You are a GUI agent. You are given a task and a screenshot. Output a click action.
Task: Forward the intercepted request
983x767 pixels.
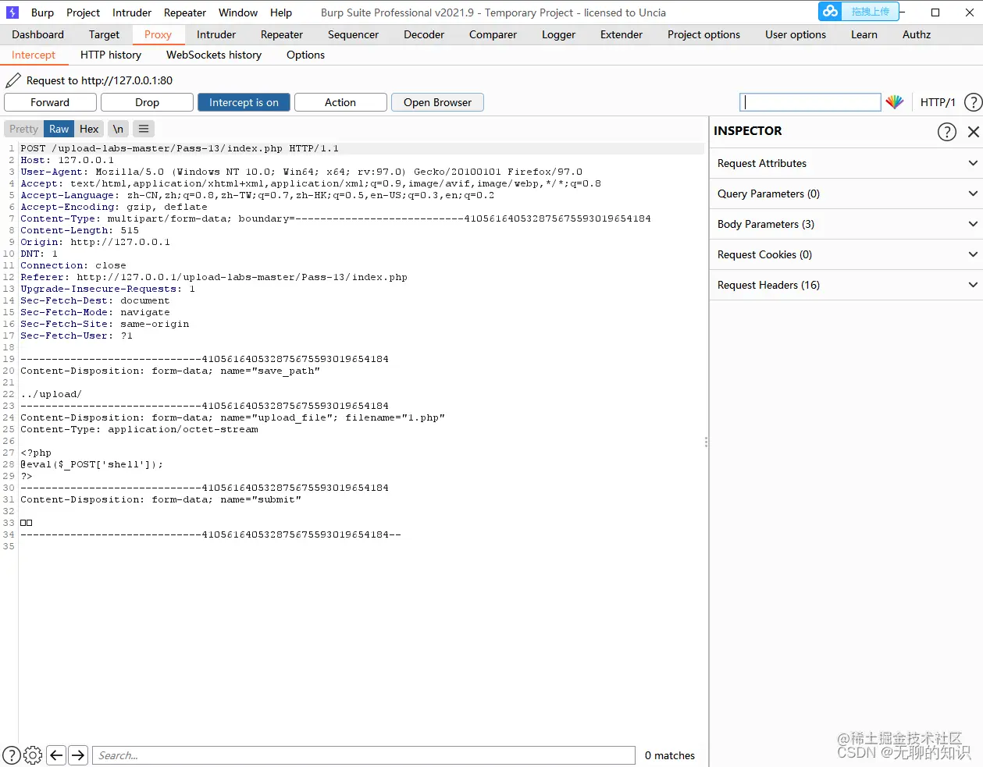click(50, 102)
